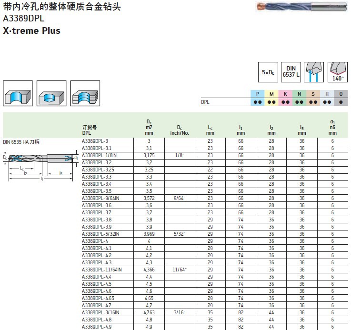Click the 订货号 DPL column header
Image resolution: width=351 pixels, height=330 pixels.
(90, 130)
